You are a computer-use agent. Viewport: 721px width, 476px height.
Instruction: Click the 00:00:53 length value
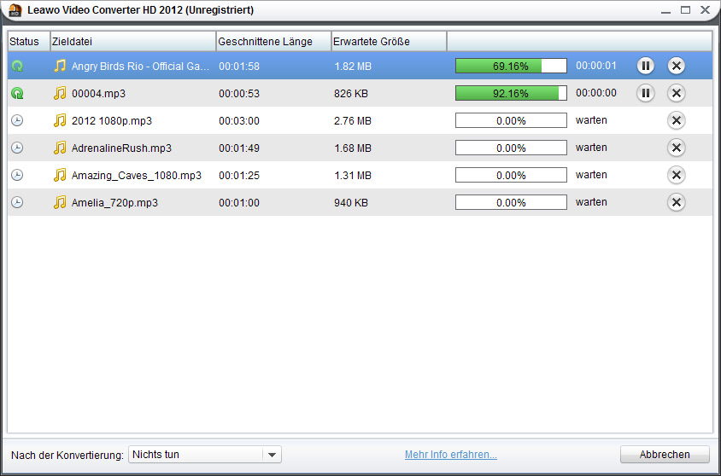pos(239,94)
